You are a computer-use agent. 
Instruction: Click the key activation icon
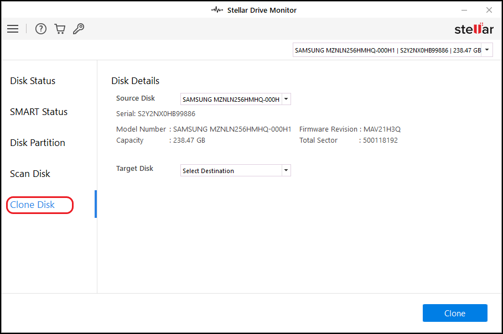click(x=79, y=29)
